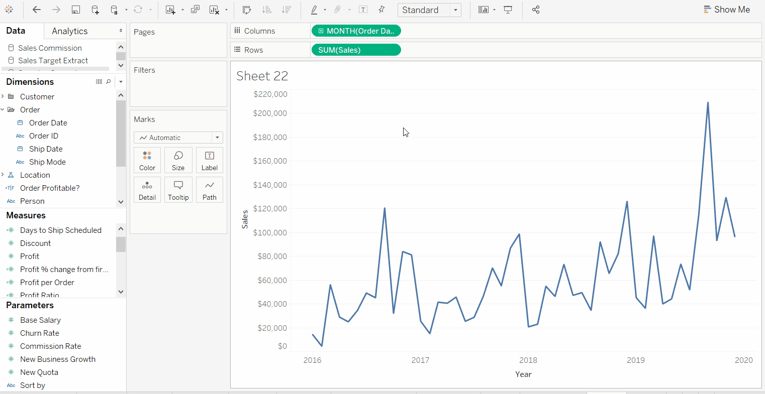Screen dimensions: 765x394
Task: Expand the Customer folder
Action: point(3,96)
